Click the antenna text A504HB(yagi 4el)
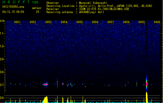The height and width of the screenshot is (103, 163). pyautogui.click(x=91, y=12)
